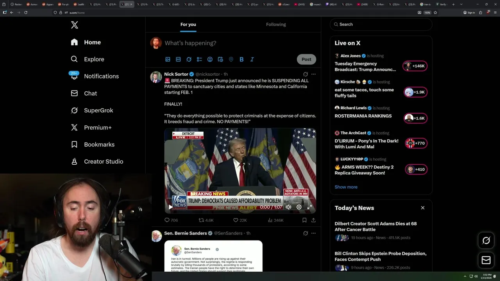
Task: View post analytics (246K)
Action: click(275, 220)
